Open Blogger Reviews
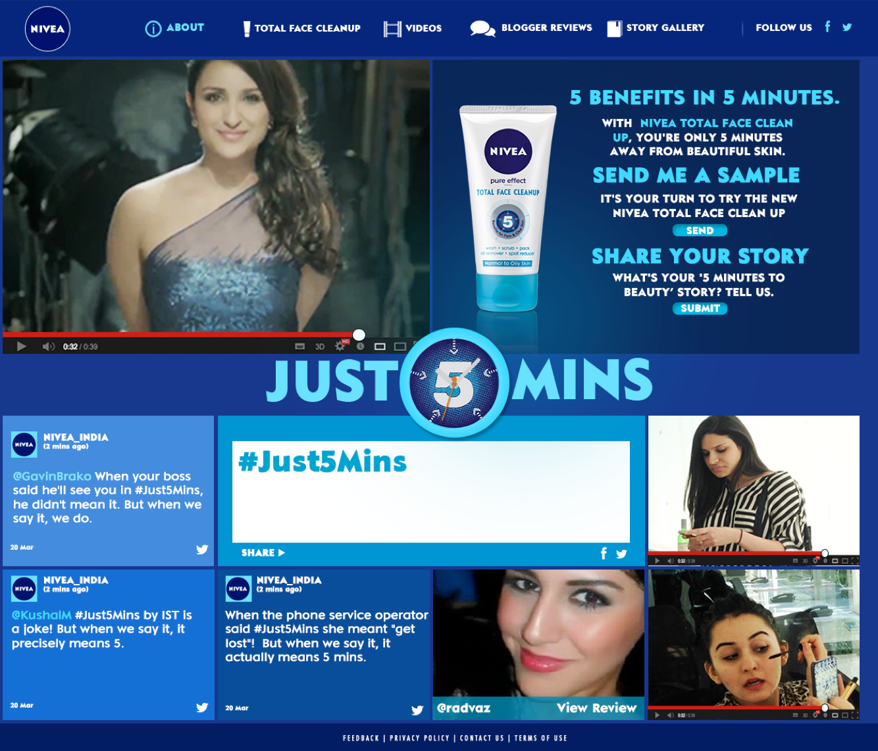878x751 pixels. (x=531, y=28)
